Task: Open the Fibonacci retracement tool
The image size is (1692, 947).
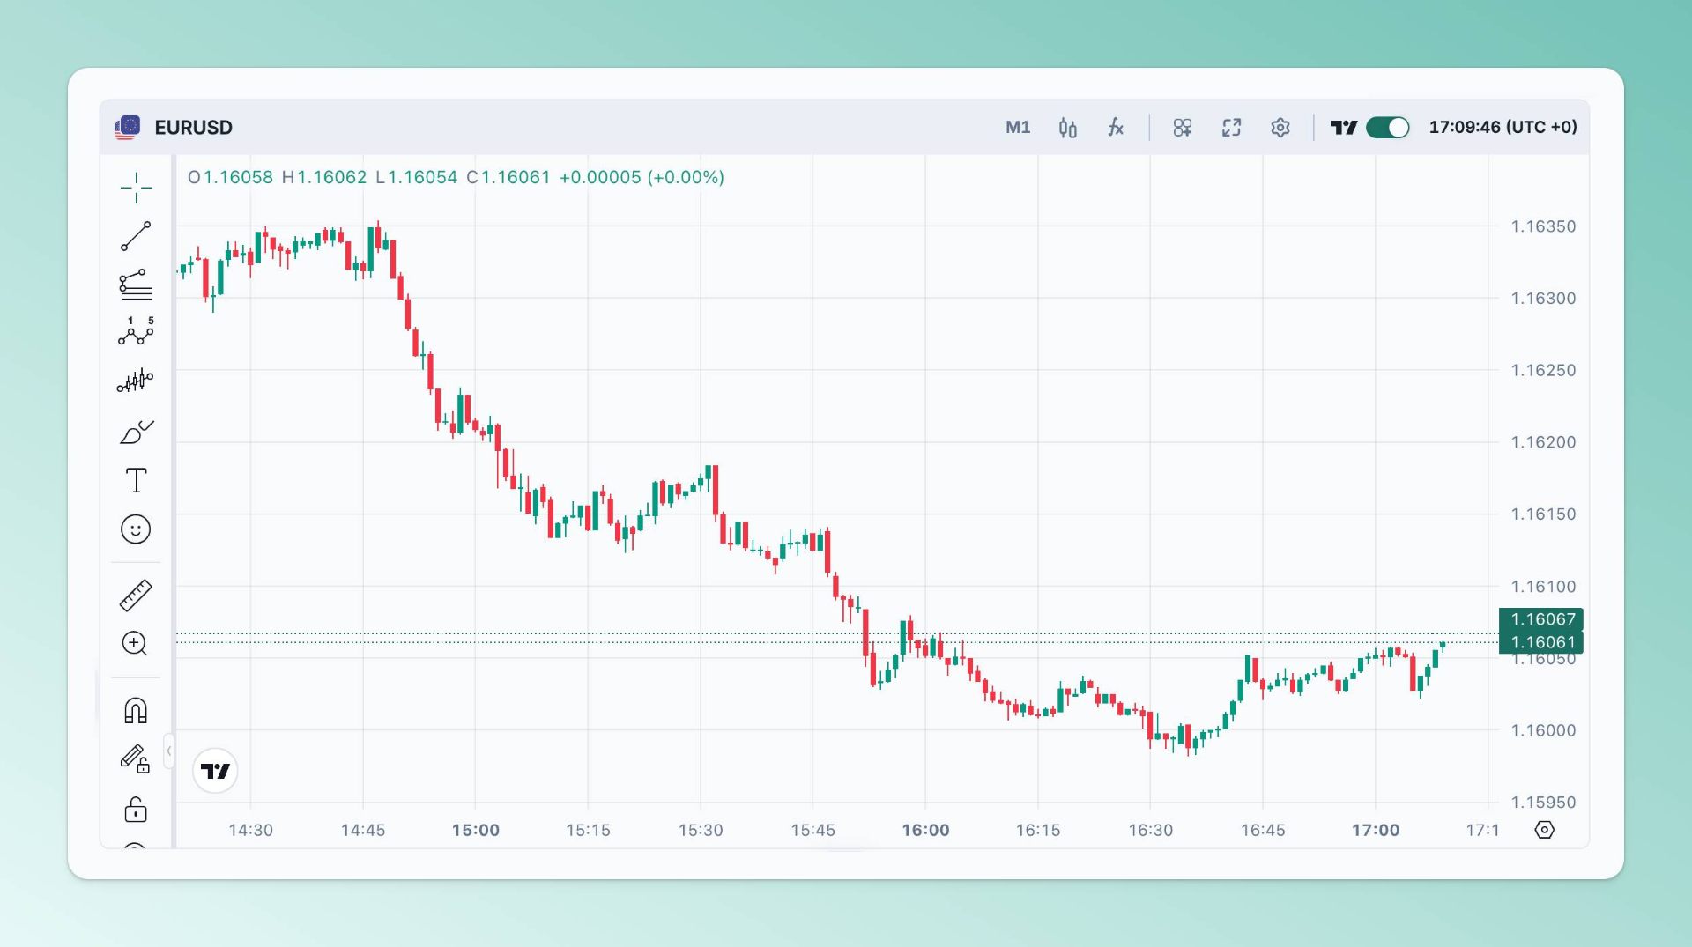Action: 136,285
